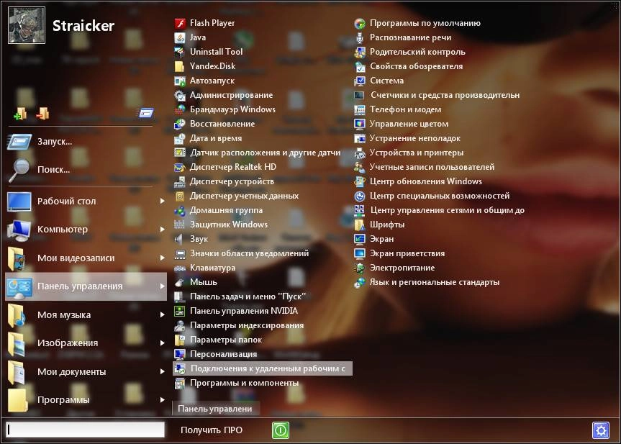Open Подключения к удаленным рабочим с

tap(262, 368)
